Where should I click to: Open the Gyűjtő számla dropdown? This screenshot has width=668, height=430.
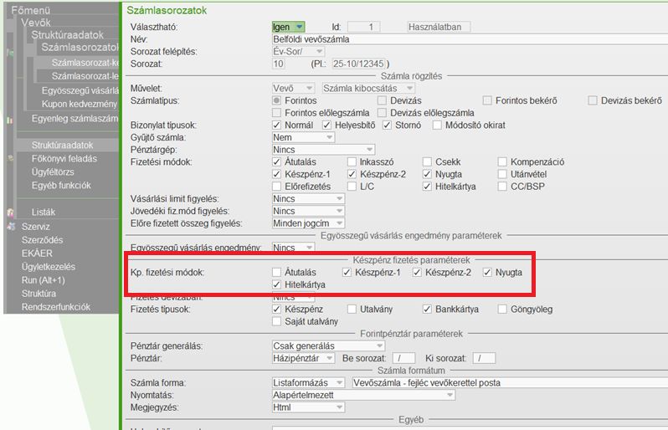click(303, 137)
